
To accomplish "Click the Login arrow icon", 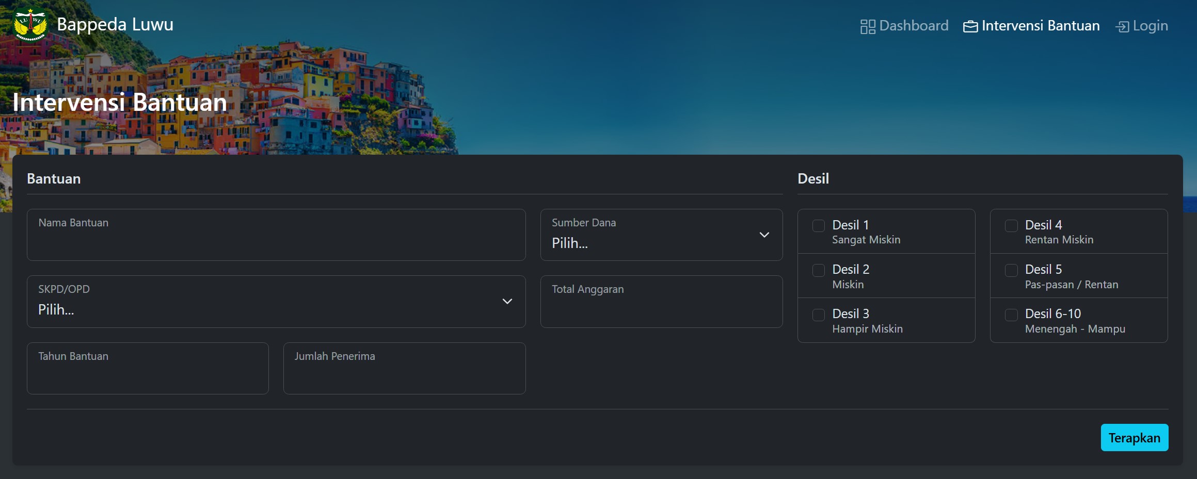I will 1122,26.
